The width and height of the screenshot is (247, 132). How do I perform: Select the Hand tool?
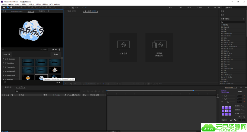tap(11, 7)
